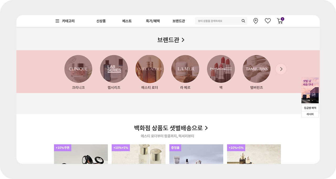Click the 탬버린즈 brand label

256,88
